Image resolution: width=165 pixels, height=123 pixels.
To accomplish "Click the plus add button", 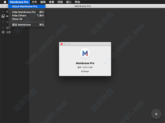I will pyautogui.click(x=156, y=114).
